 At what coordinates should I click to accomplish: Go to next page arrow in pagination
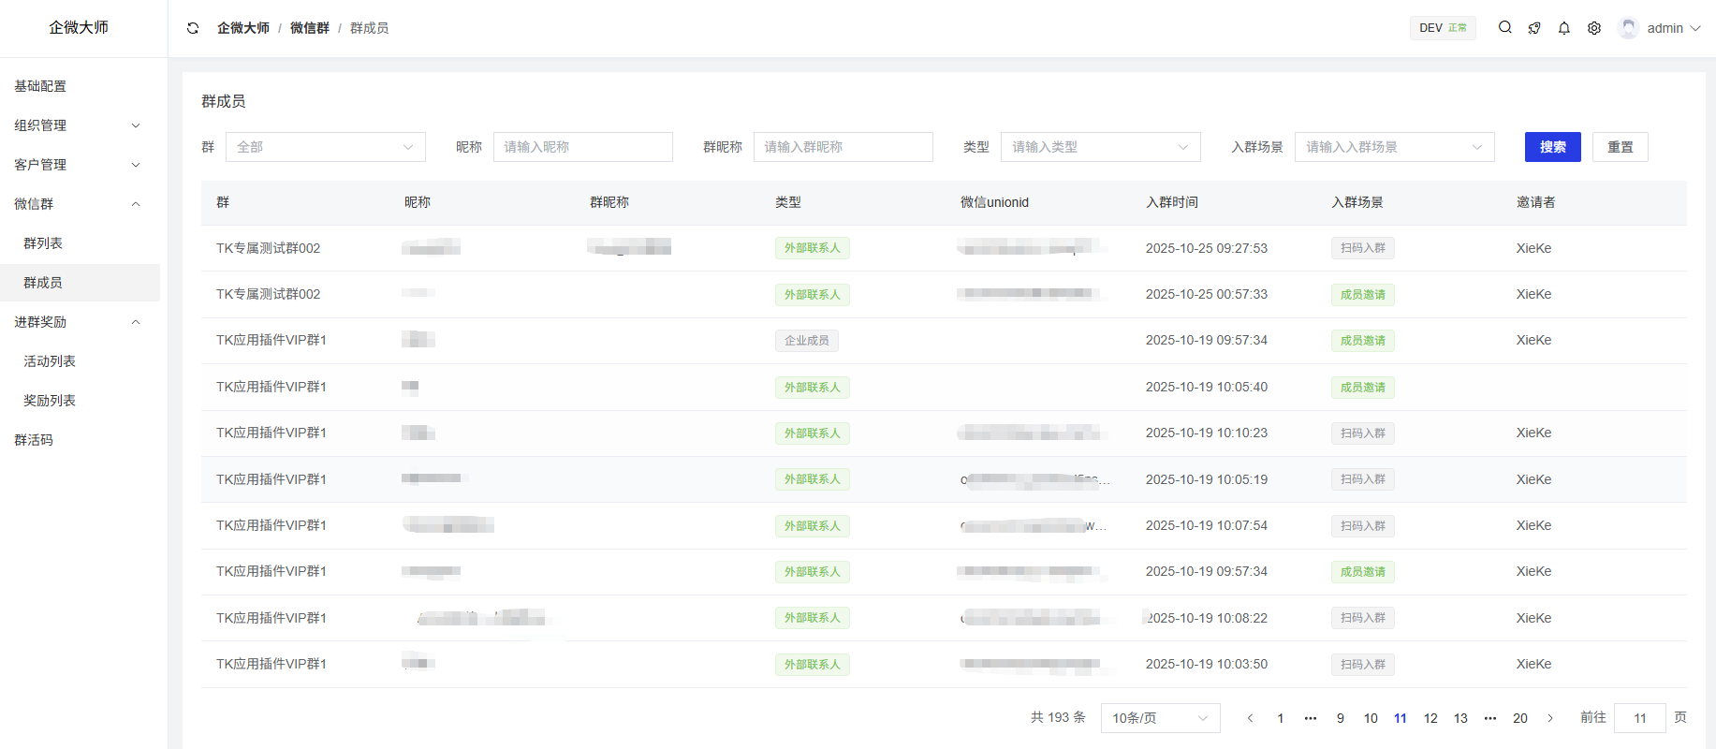coord(1550,718)
